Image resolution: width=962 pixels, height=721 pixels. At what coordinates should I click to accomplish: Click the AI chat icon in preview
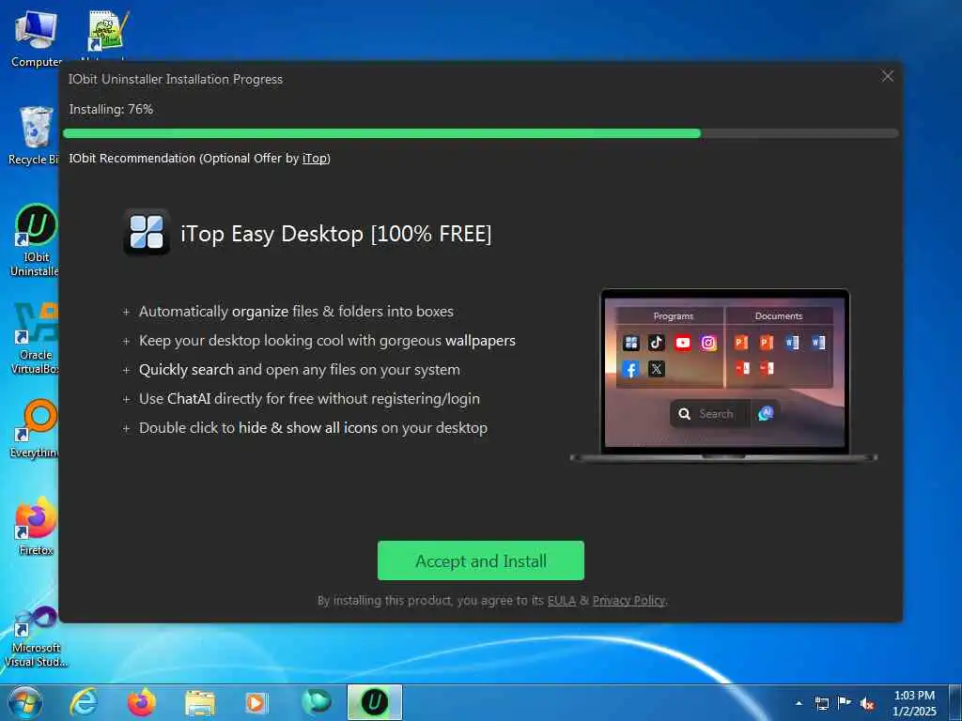(x=765, y=414)
